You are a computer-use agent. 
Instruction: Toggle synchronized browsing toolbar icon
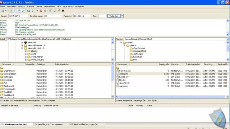pyautogui.click(x=59, y=11)
